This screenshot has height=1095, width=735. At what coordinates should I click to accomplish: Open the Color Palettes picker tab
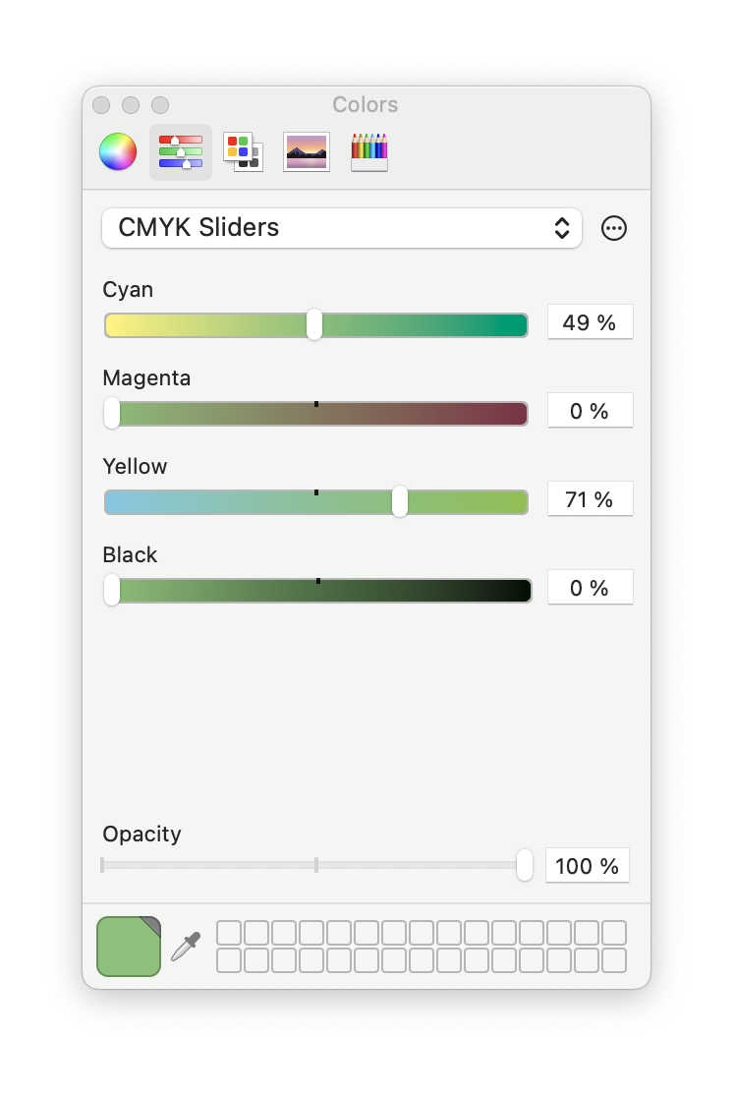click(243, 152)
